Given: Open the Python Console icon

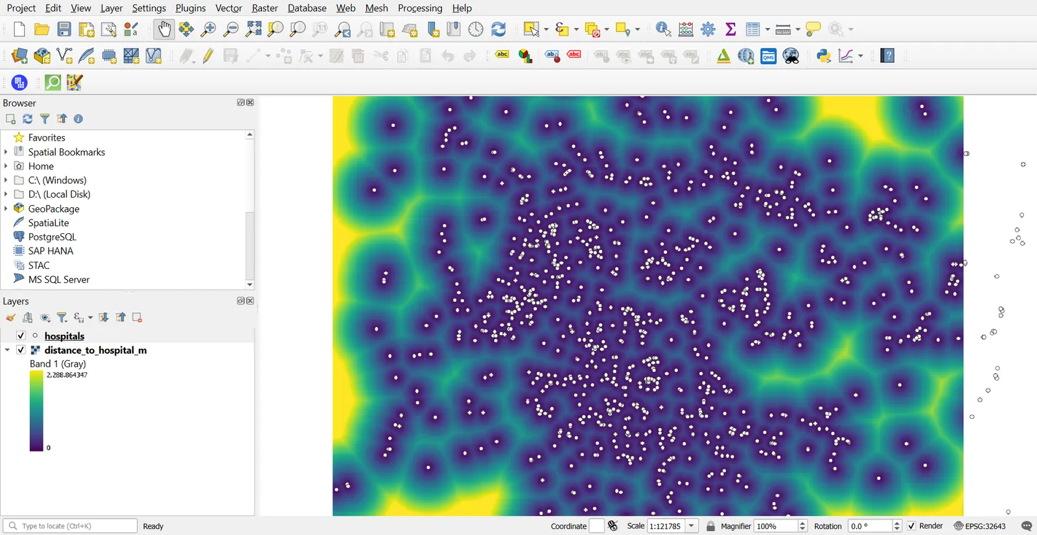Looking at the screenshot, I should (824, 56).
